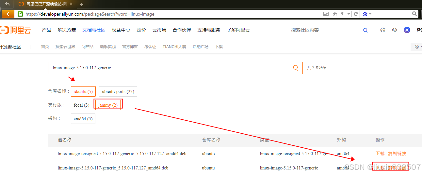Open 考证认证 link

click(x=150, y=47)
